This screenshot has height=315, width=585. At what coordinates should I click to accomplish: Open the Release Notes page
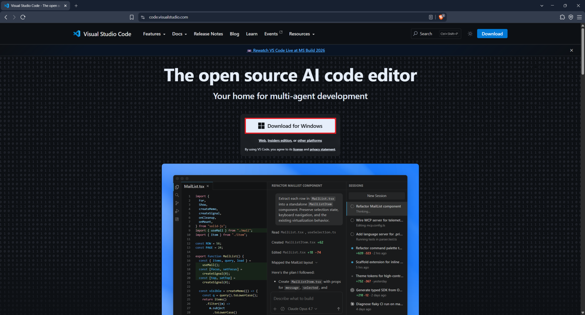[208, 34]
